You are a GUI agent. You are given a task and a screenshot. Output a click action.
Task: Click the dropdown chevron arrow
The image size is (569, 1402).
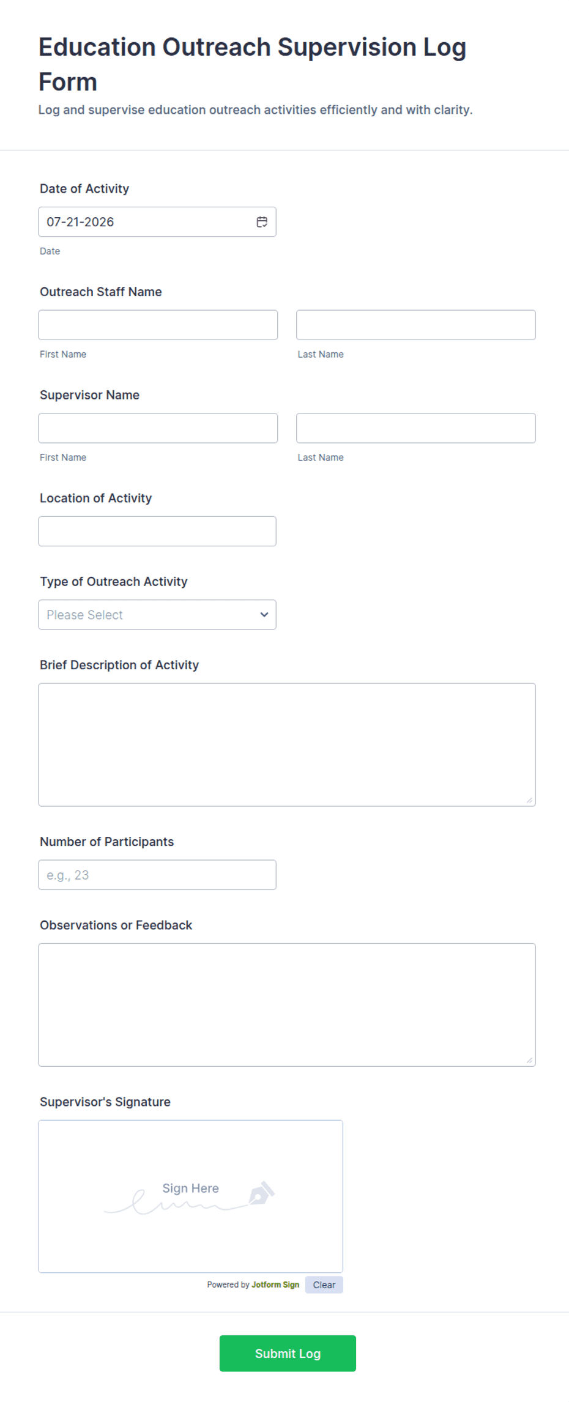pyautogui.click(x=264, y=615)
